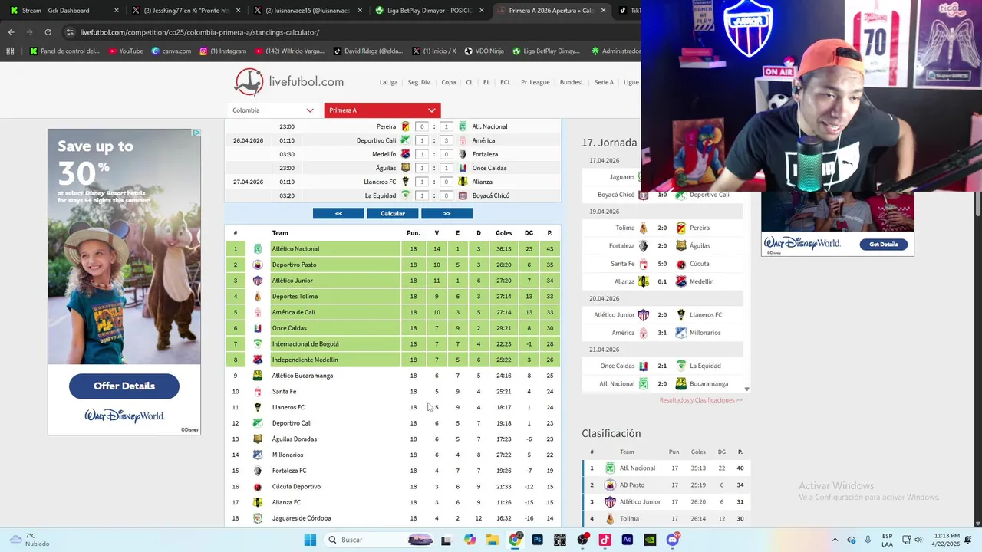Click the Once Caldas crest in standings row 6

pyautogui.click(x=258, y=328)
